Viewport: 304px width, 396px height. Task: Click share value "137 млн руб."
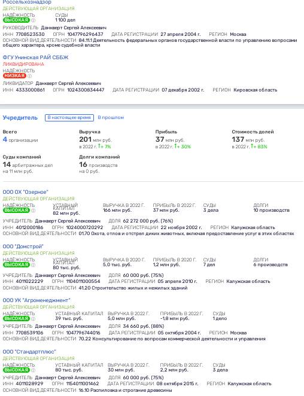pyautogui.click(x=248, y=139)
